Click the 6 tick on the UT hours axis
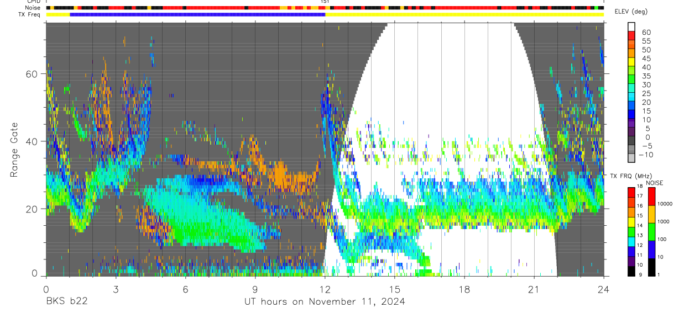 click(x=185, y=289)
